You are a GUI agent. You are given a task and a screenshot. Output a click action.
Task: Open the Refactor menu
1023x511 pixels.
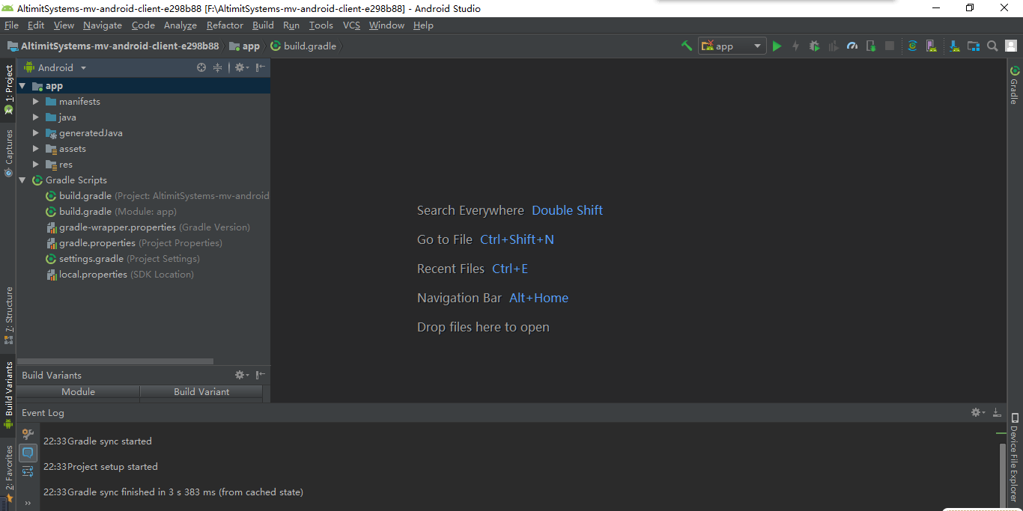tap(225, 25)
